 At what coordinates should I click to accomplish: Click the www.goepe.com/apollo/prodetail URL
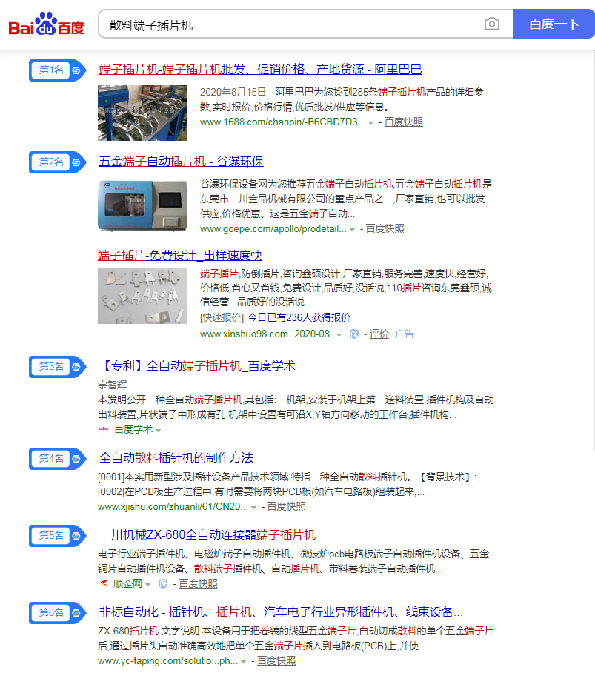(x=273, y=229)
